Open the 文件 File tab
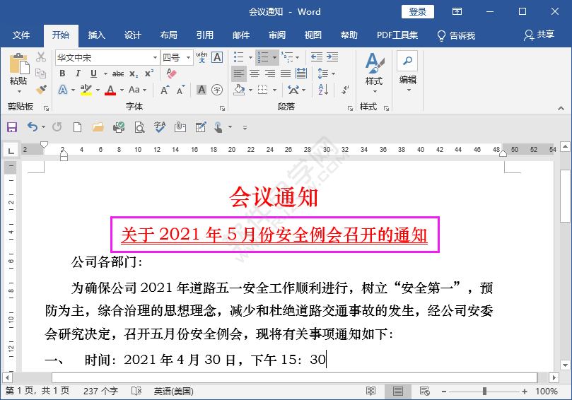 pos(21,35)
